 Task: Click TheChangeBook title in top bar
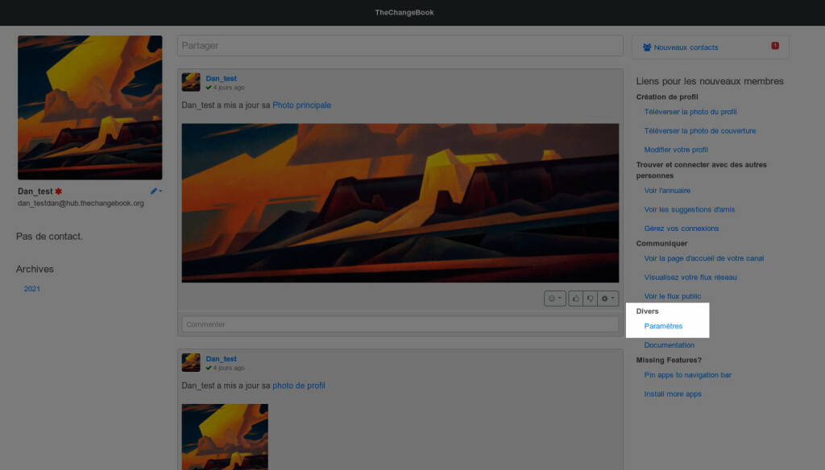404,13
